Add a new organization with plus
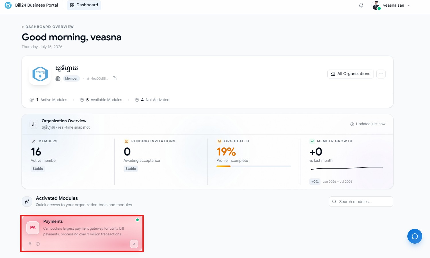This screenshot has height=258, width=430. (381, 74)
